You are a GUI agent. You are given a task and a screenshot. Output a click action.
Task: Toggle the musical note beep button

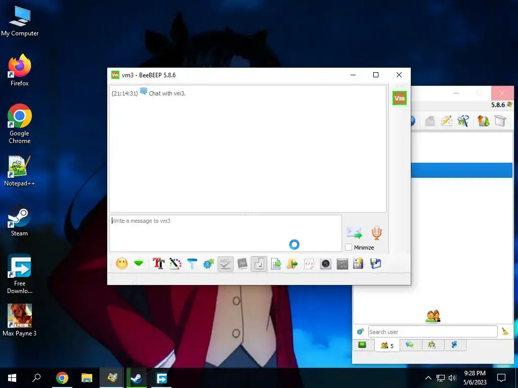pyautogui.click(x=259, y=264)
